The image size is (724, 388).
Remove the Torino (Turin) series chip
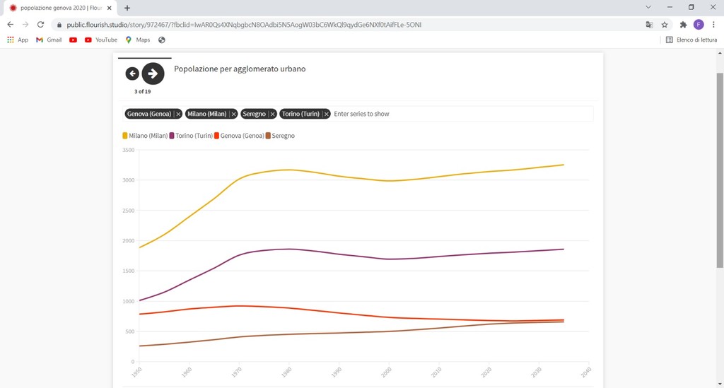coord(327,114)
